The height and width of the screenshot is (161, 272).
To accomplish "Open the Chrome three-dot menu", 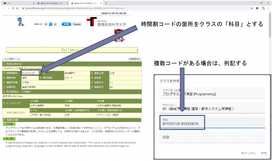I will [268, 8].
